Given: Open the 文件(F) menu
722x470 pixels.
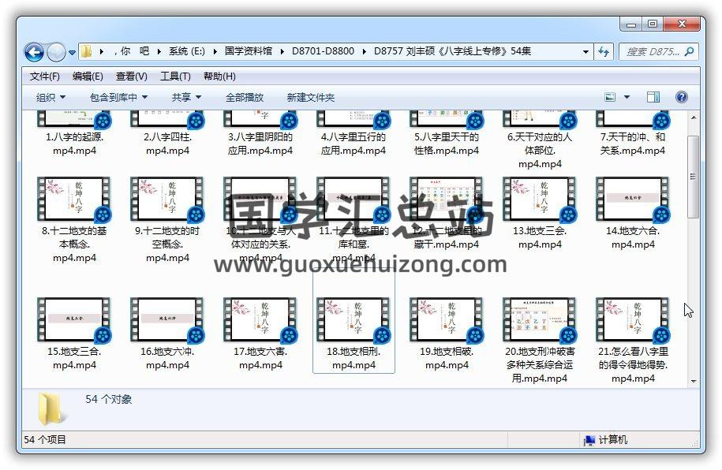Looking at the screenshot, I should [45, 76].
